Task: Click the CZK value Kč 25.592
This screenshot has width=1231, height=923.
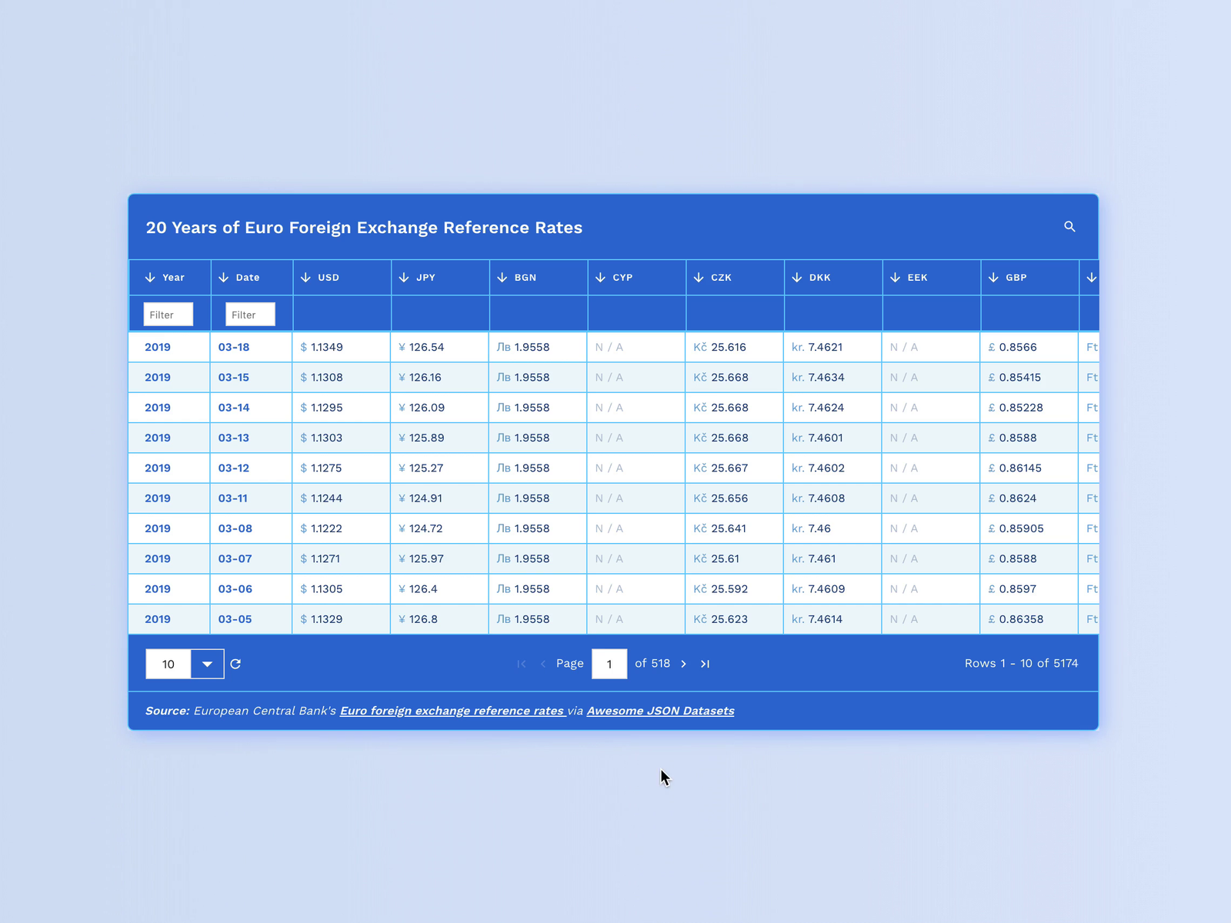Action: coord(720,589)
